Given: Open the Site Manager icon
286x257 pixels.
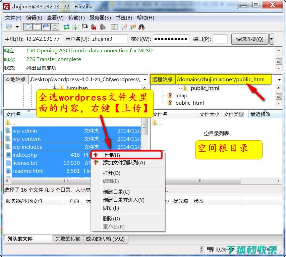Looking at the screenshot, I should click(9, 27).
